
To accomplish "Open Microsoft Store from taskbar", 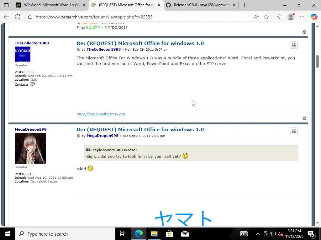I will point(169,234).
